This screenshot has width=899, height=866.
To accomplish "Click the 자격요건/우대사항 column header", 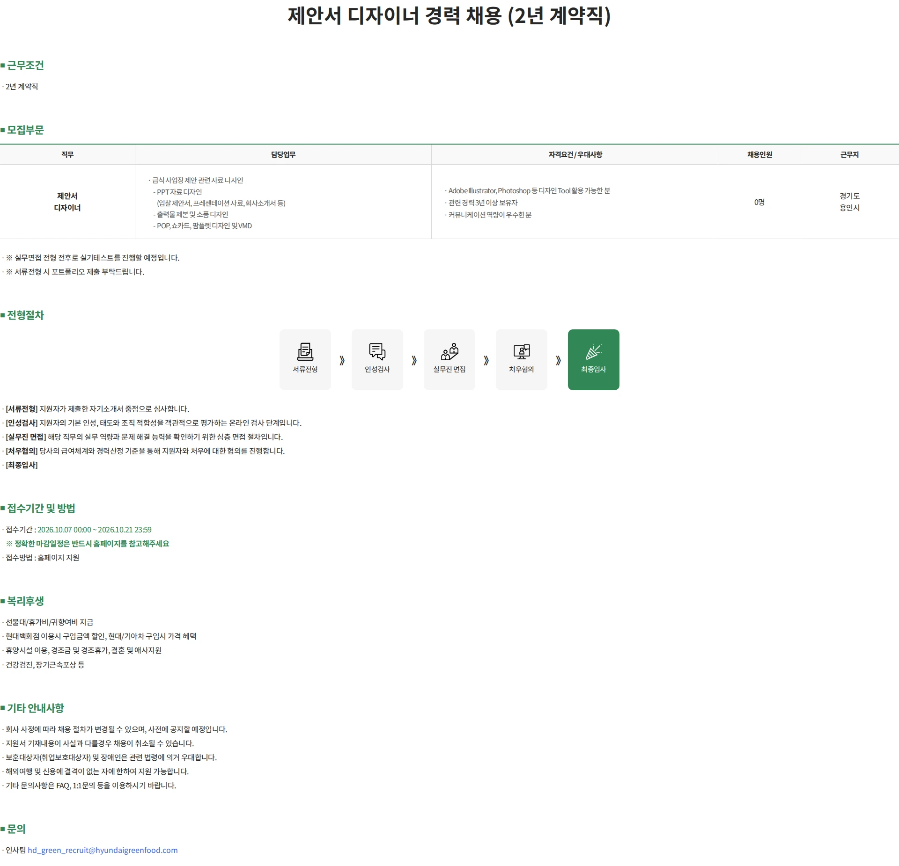I will point(575,154).
